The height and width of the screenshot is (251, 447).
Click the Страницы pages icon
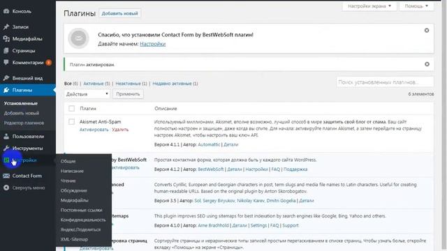click(6, 51)
